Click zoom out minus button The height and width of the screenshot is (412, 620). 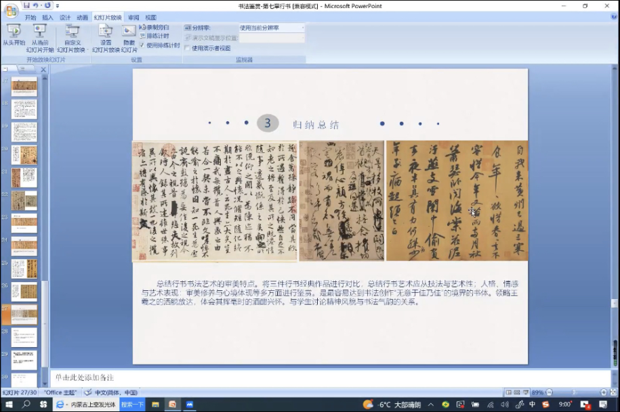pos(550,392)
